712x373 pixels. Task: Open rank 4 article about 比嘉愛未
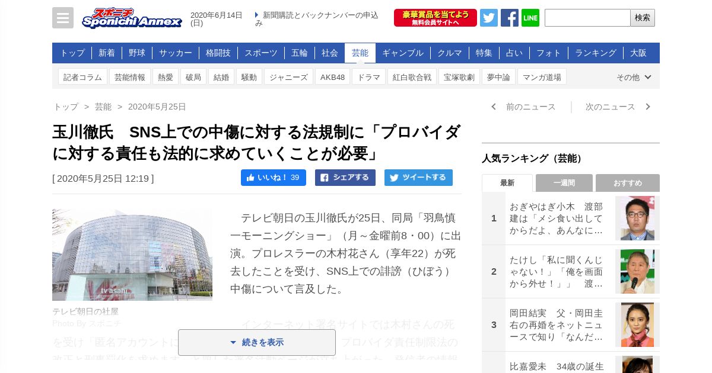tap(557, 366)
